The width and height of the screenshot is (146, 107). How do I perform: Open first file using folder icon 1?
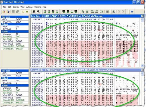click(x=4, y=12)
